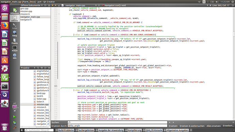The width and height of the screenshot is (235, 132).
Task: Open Ausgabe der Anwendung tab
Action: [110, 130]
